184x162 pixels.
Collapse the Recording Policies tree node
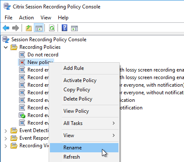click(6, 47)
